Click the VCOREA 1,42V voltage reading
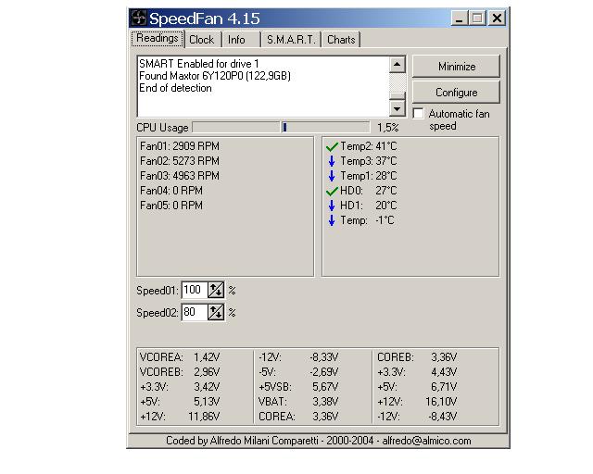593x474 pixels. [x=180, y=357]
